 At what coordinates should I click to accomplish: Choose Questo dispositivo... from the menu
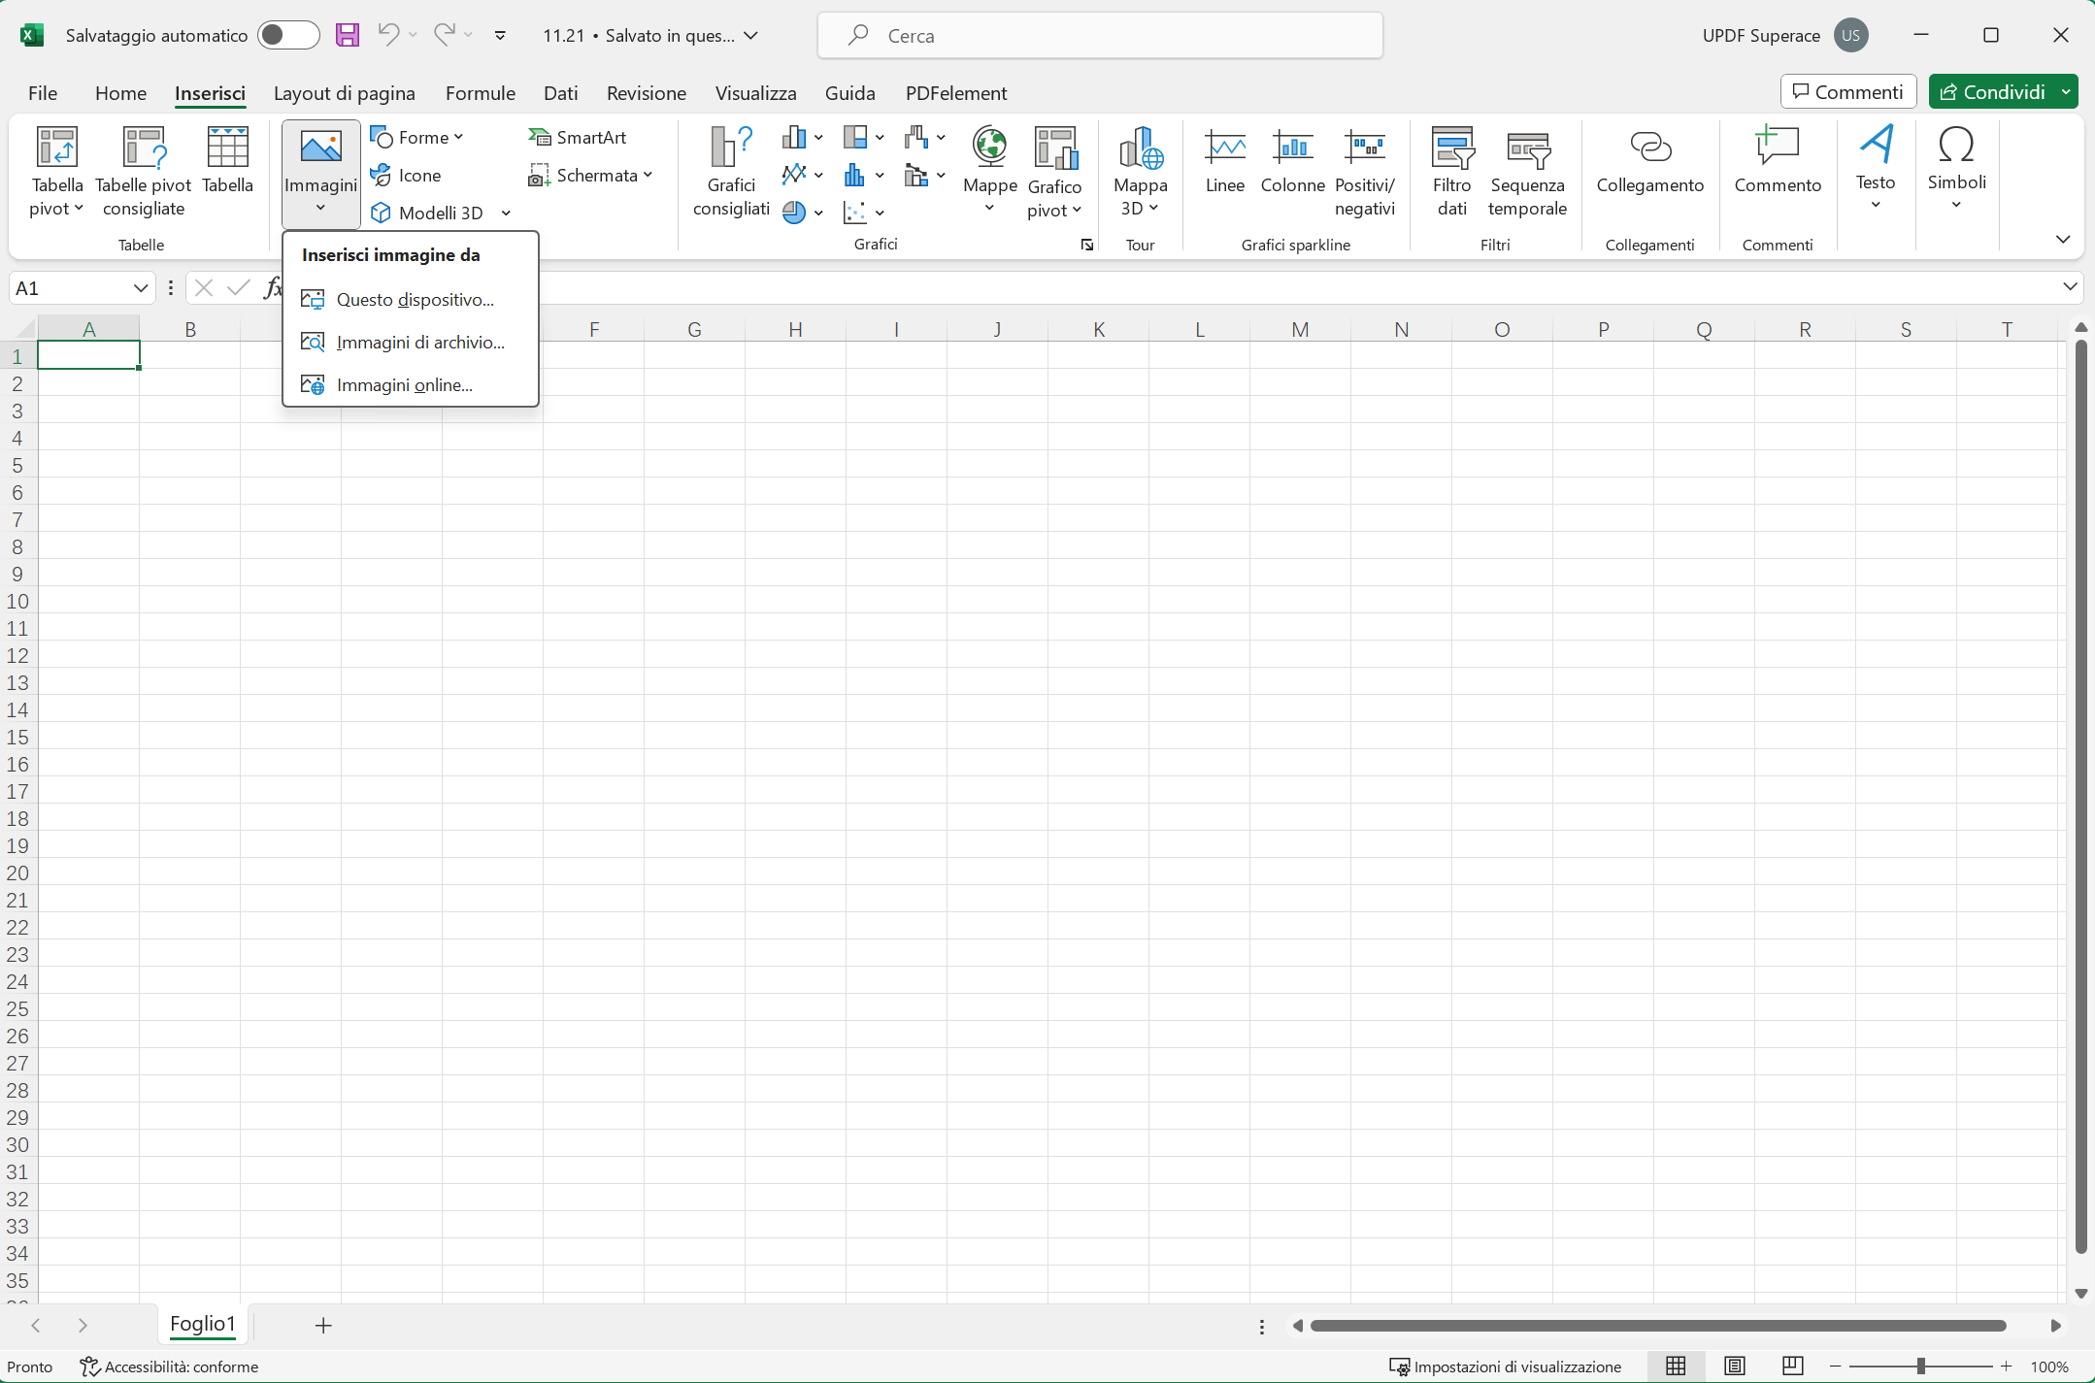pos(411,300)
